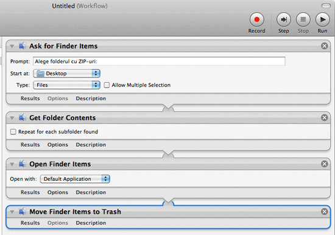Enable Allow Multiple Selection
335x235 pixels.
(107, 85)
